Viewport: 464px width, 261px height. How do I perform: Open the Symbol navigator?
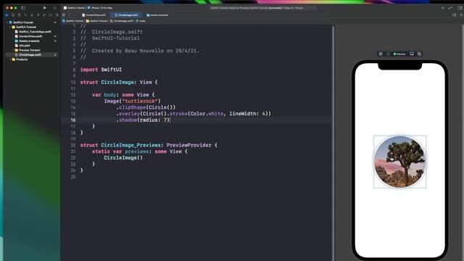click(20, 14)
